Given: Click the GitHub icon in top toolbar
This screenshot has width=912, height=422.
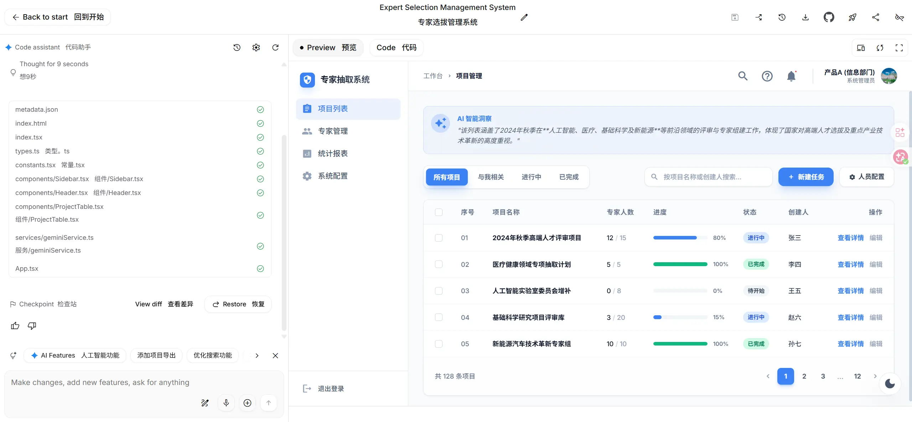Looking at the screenshot, I should pos(829,17).
